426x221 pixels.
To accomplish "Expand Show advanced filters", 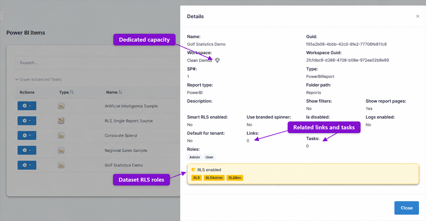I will click(38, 79).
